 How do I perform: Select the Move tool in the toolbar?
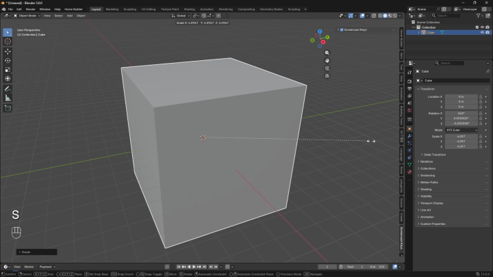[x=8, y=51]
